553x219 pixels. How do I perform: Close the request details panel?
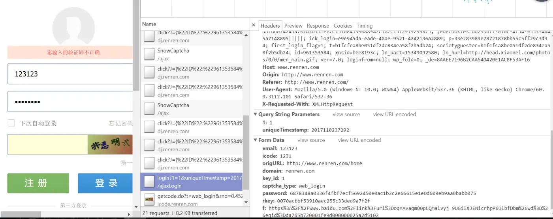(x=254, y=25)
